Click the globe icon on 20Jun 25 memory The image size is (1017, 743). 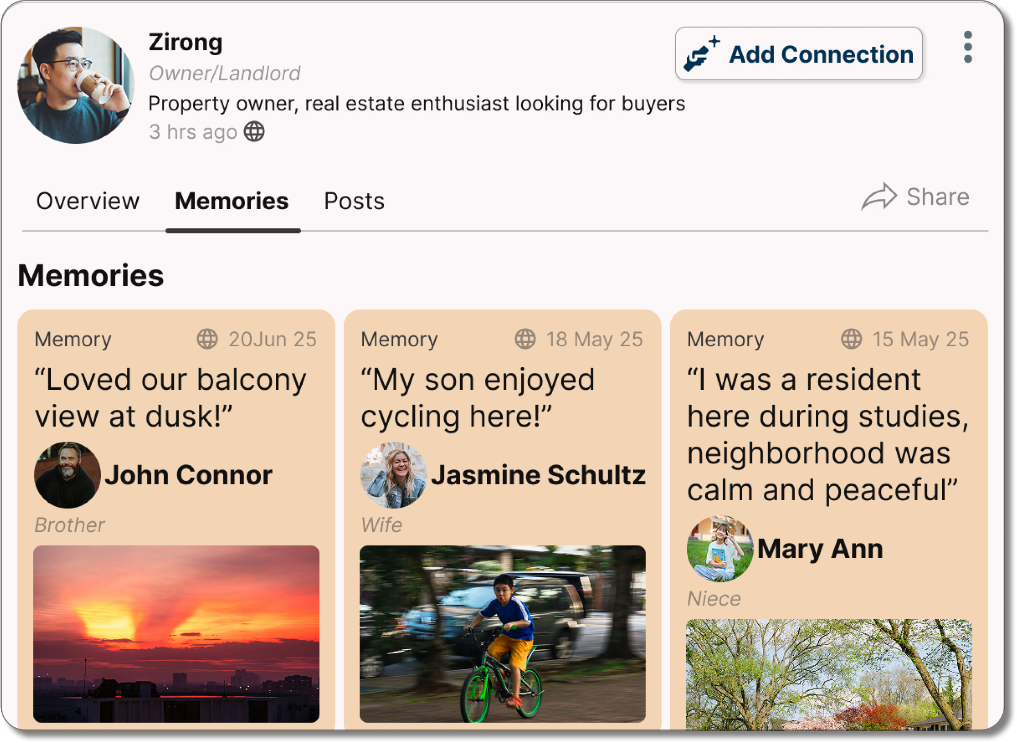(x=207, y=339)
